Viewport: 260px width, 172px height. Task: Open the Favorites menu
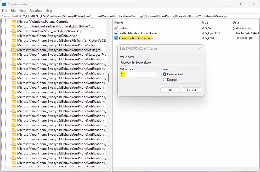point(36,11)
